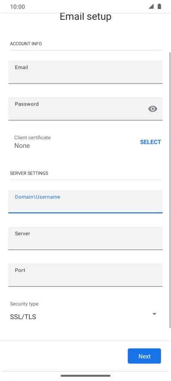
Task: Click SELECT for client certificate
Action: (x=150, y=142)
